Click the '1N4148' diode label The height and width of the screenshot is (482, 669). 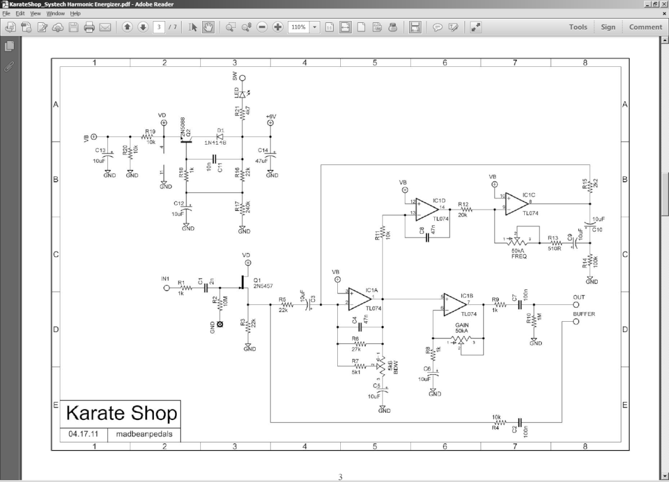215,143
